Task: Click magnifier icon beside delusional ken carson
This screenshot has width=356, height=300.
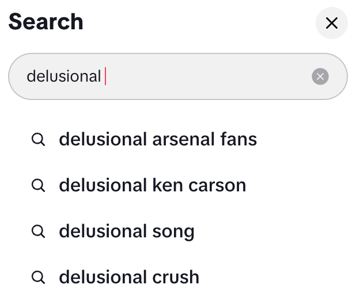Action: (38, 186)
